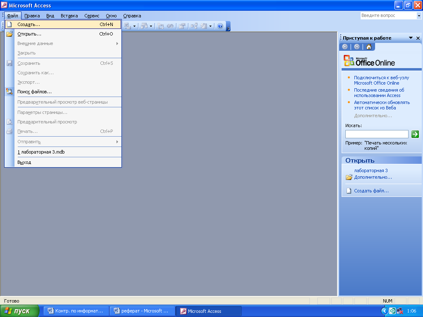Screen dimensions: 423x317
Task: Click the task pane Home icon
Action: 369,47
